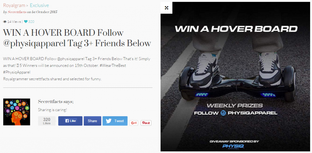This screenshot has width=312, height=153.
Task: Open the Secrettfacts author link in byline
Action: point(17,12)
